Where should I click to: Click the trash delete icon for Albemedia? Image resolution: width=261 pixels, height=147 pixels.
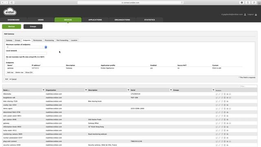[x=225, y=94]
